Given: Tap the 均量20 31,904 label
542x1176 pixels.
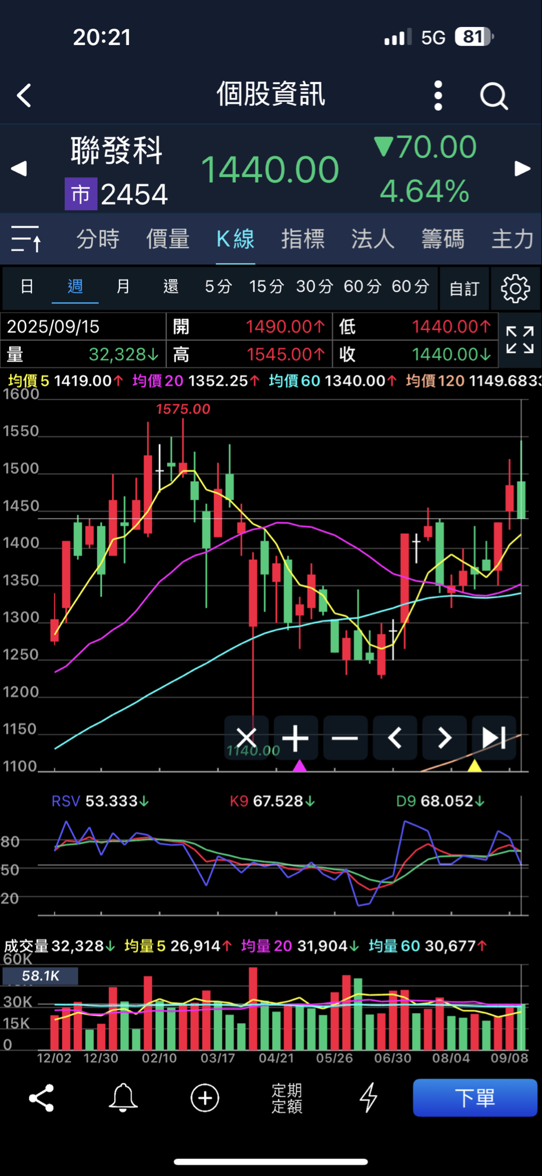Looking at the screenshot, I should 300,946.
